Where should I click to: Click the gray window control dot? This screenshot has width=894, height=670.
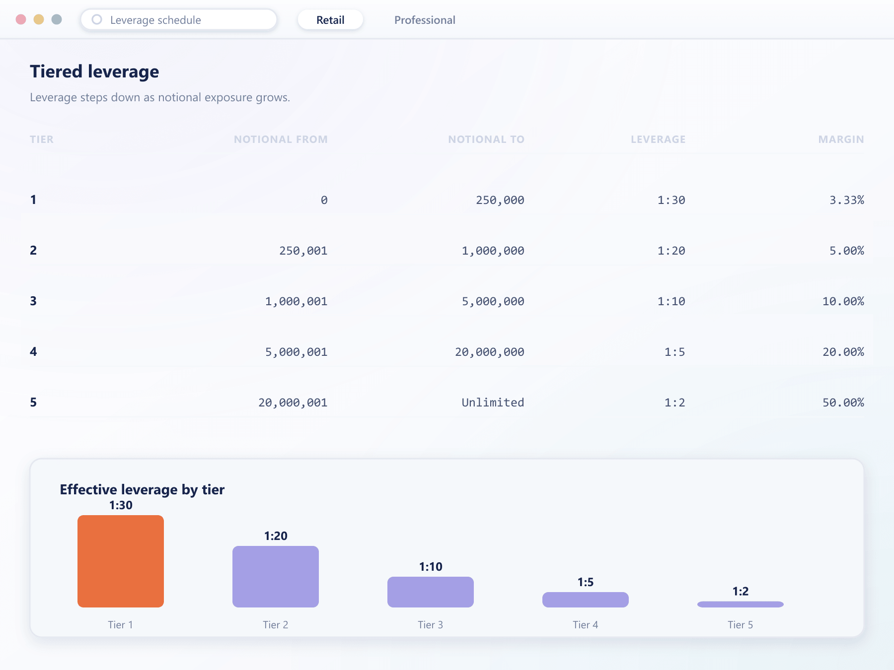tap(57, 19)
